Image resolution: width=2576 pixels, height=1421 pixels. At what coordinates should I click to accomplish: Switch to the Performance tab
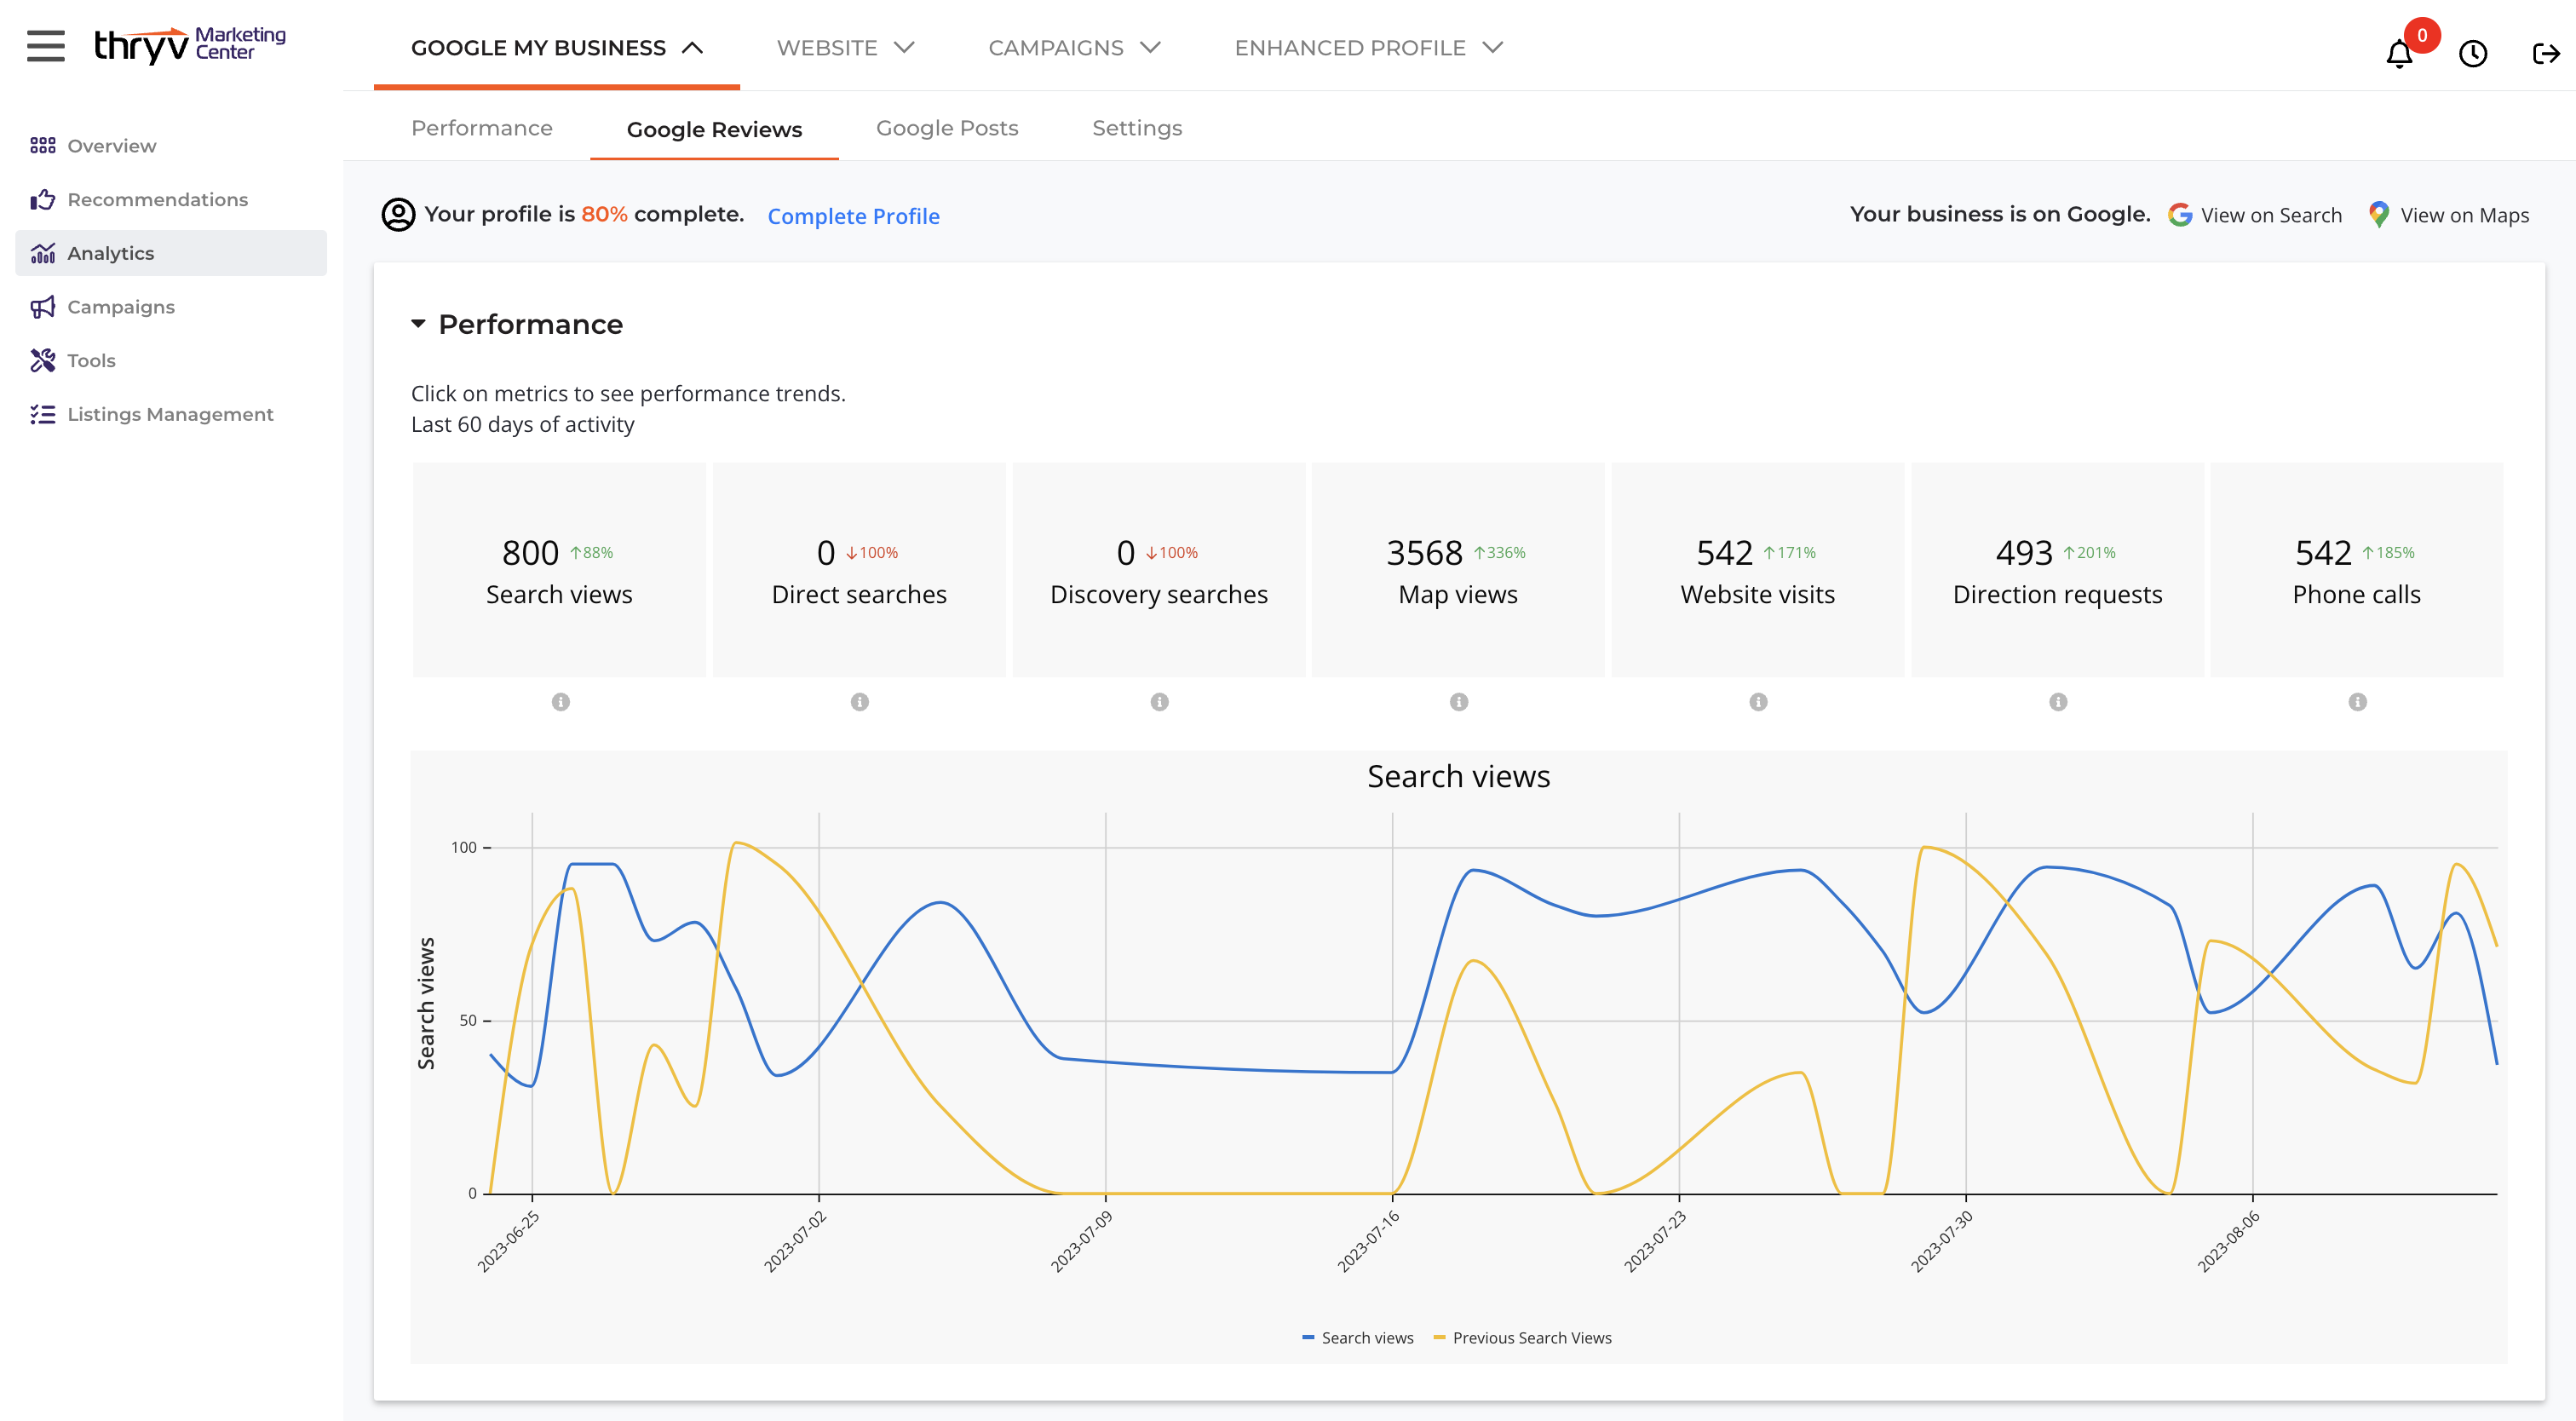482,128
